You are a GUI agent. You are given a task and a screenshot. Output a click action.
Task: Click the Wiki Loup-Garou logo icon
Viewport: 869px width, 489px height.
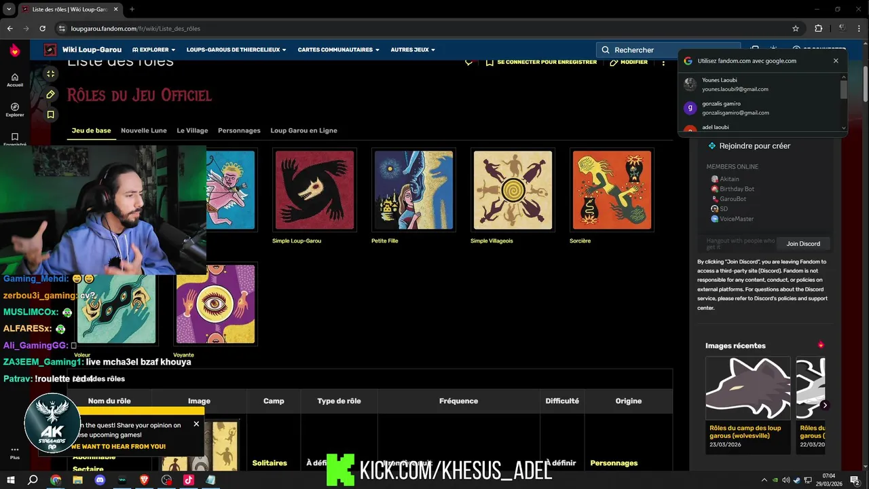50,50
